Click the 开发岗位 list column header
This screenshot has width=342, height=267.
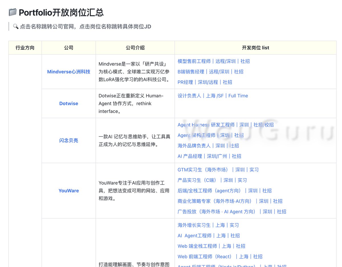coord(255,48)
